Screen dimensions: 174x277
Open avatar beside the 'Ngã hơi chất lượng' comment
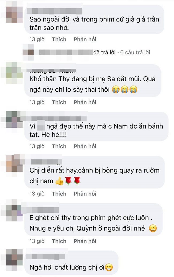[14, 257]
